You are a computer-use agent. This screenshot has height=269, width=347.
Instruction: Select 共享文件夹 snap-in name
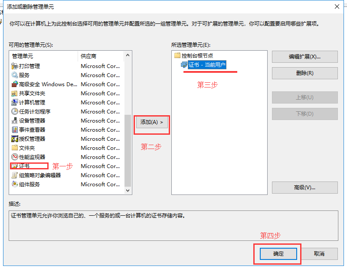(32, 93)
